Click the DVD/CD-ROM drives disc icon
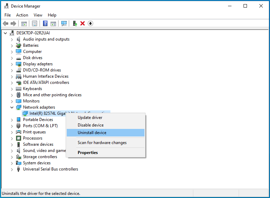 19,70
